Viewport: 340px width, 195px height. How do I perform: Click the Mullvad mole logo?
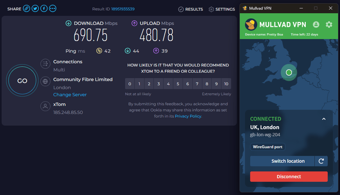coord(251,24)
